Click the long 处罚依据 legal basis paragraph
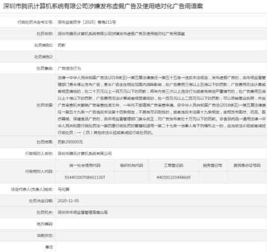 tap(162, 105)
